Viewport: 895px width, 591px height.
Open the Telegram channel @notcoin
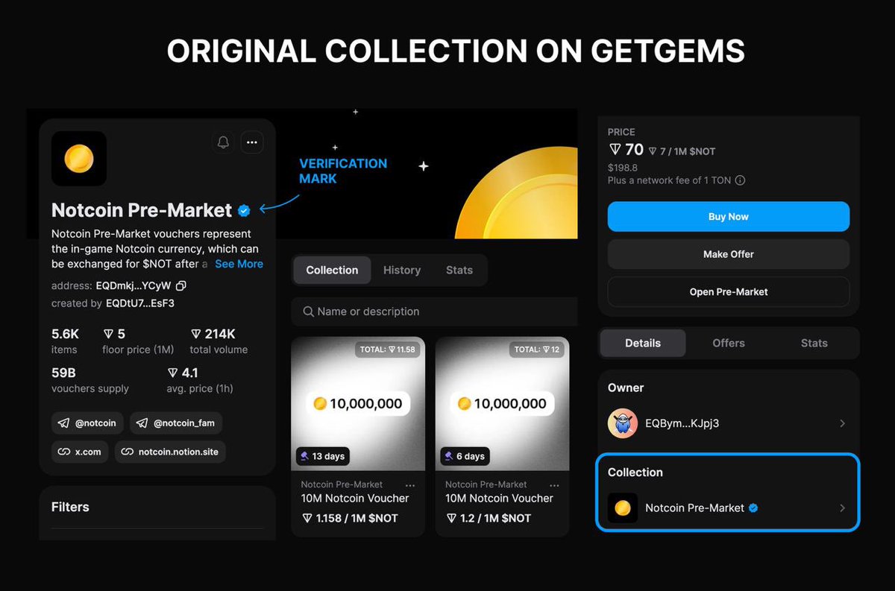[x=87, y=423]
